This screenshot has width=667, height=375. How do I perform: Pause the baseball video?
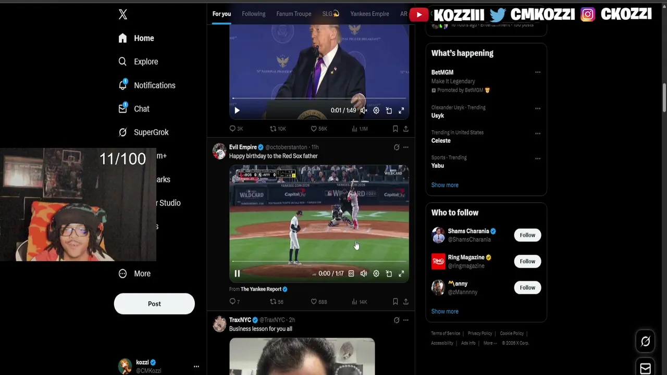[237, 273]
